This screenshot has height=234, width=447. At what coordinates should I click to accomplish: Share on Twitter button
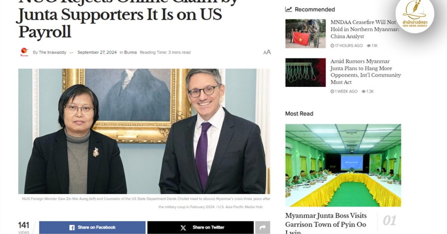pos(200,227)
